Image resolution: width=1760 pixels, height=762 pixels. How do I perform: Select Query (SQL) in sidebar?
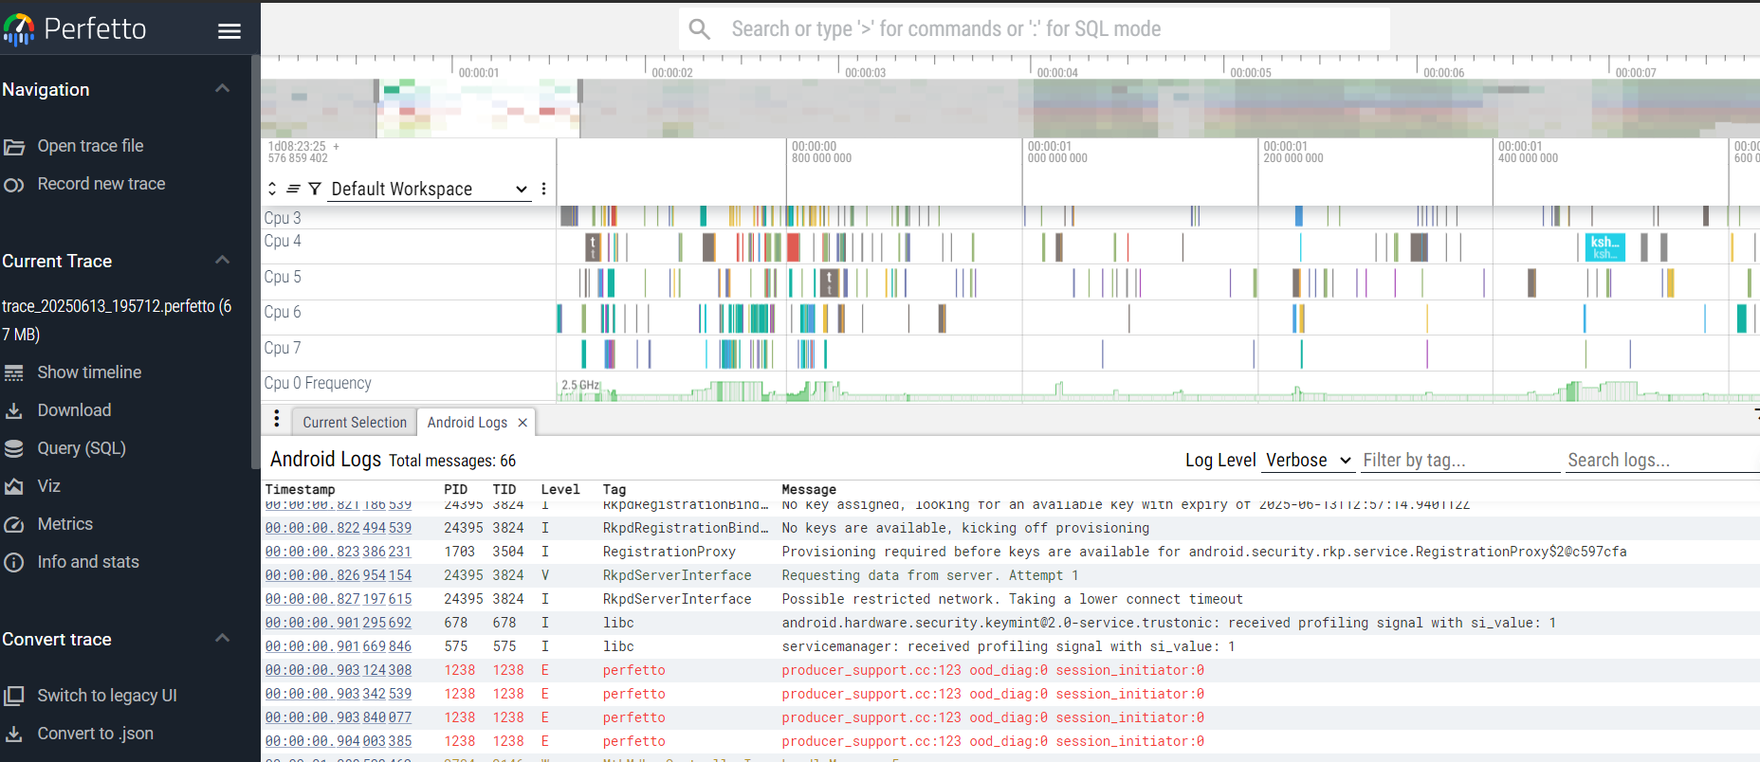pyautogui.click(x=82, y=448)
